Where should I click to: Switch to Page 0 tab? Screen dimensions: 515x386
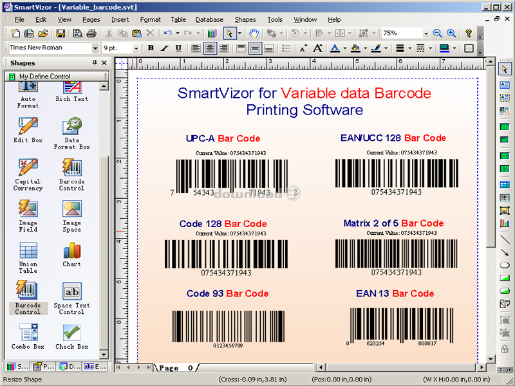tap(176, 367)
